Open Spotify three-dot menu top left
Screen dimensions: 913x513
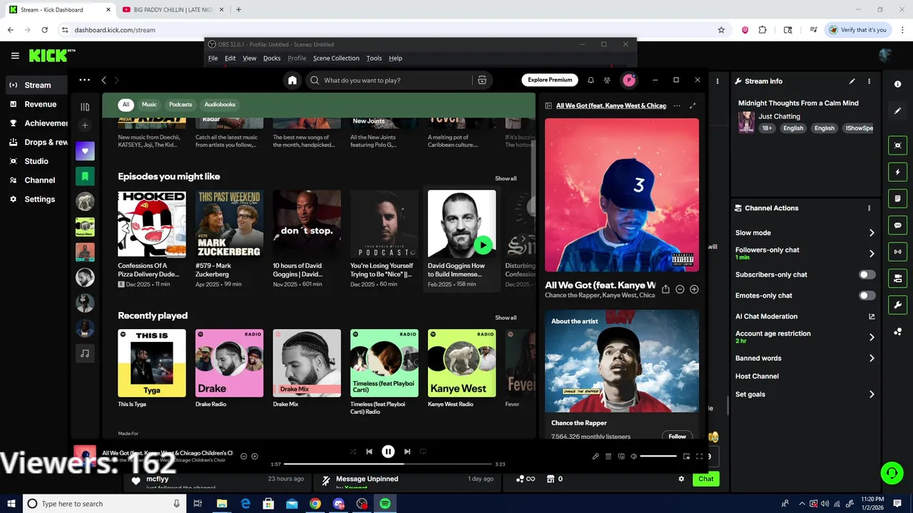coord(85,80)
